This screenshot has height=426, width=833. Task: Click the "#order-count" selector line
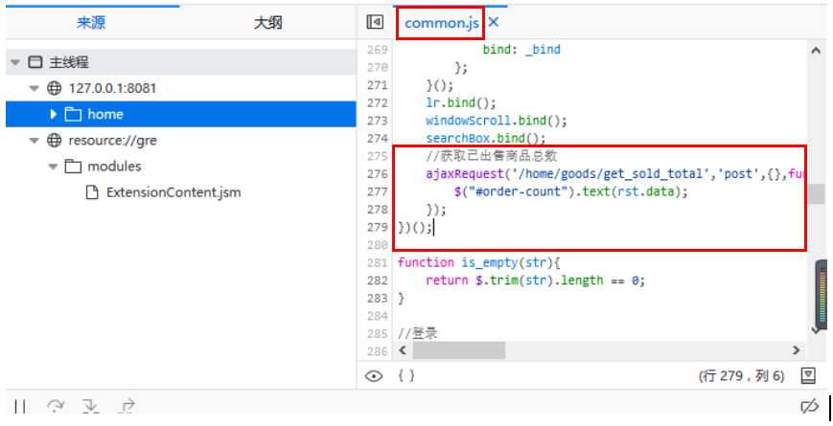(x=570, y=191)
